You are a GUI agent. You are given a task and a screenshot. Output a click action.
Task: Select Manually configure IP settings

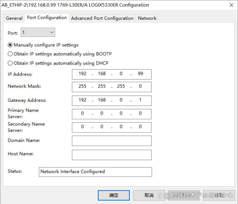pyautogui.click(x=43, y=45)
